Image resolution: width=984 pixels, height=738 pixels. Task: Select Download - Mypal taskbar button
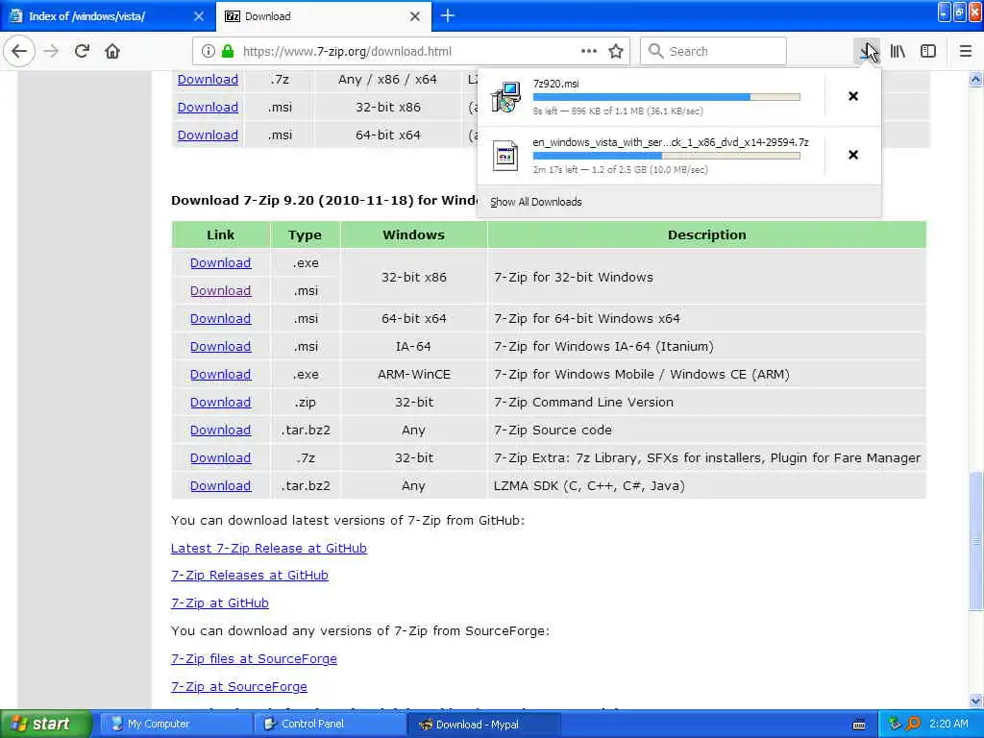coord(482,725)
